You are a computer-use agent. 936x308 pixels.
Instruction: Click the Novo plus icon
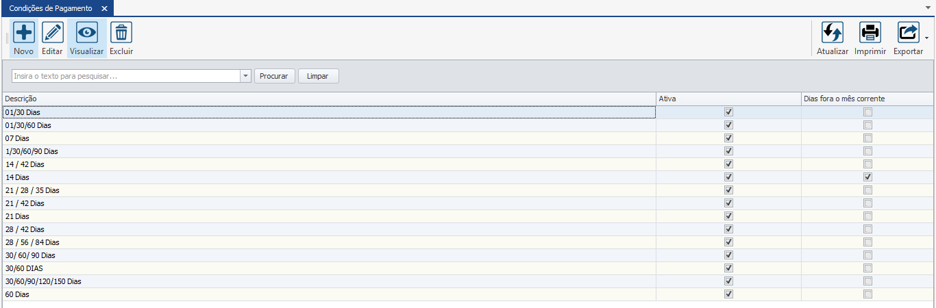[x=24, y=32]
